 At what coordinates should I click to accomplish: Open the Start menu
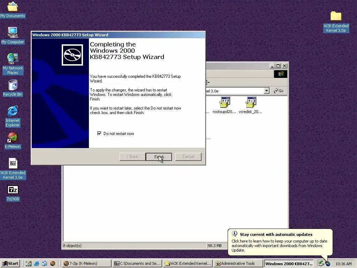click(x=10, y=263)
